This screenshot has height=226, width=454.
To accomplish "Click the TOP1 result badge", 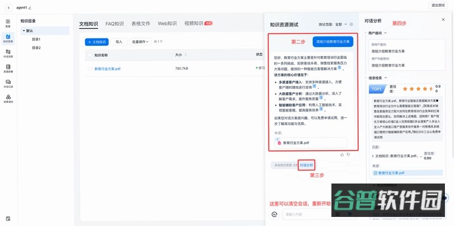I will (377, 89).
